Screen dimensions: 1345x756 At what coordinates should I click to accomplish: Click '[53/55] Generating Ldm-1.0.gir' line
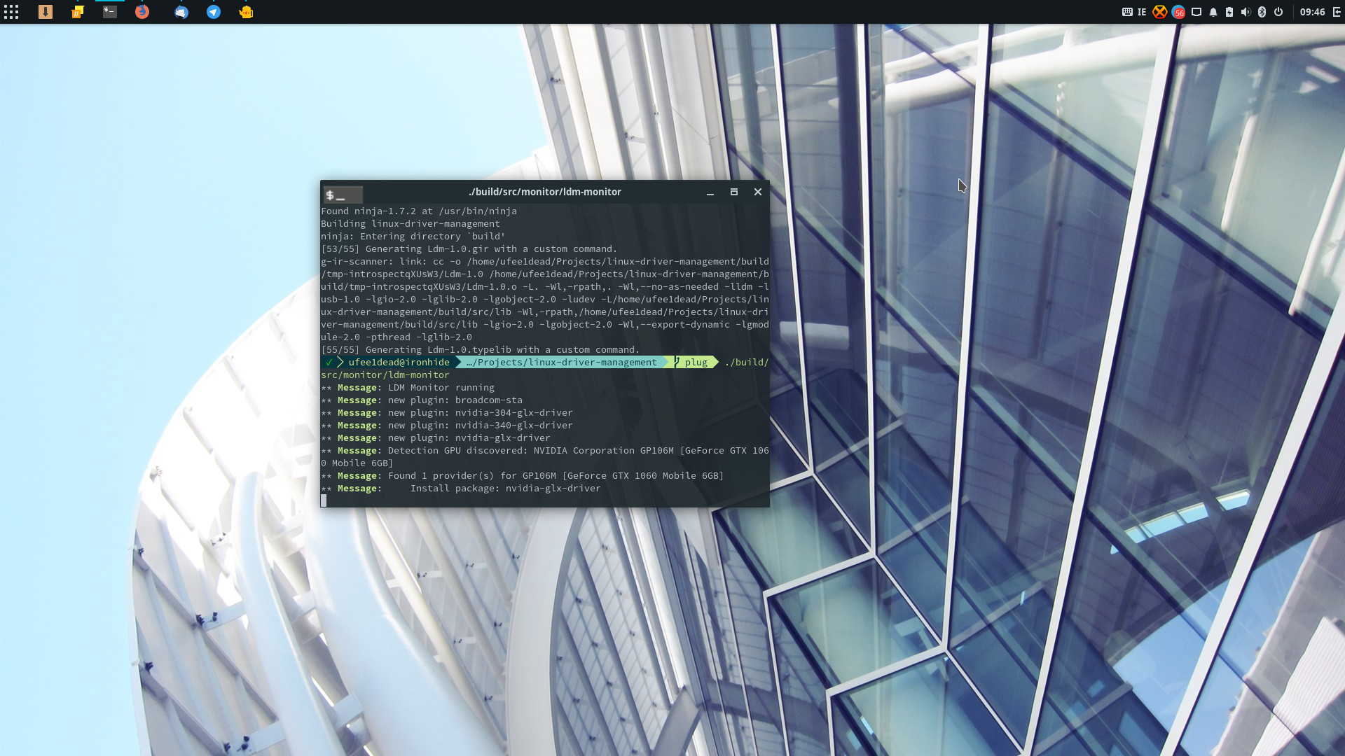coord(469,249)
